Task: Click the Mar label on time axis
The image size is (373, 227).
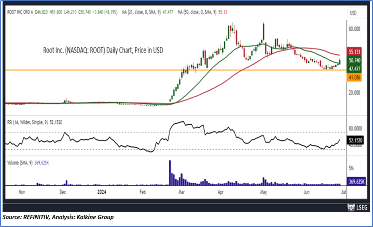Action: 181,192
